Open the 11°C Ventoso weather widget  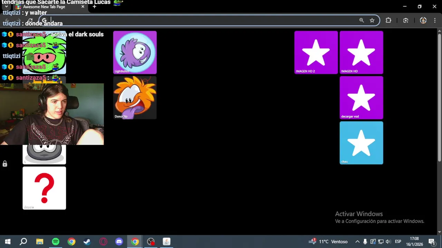[328, 241]
